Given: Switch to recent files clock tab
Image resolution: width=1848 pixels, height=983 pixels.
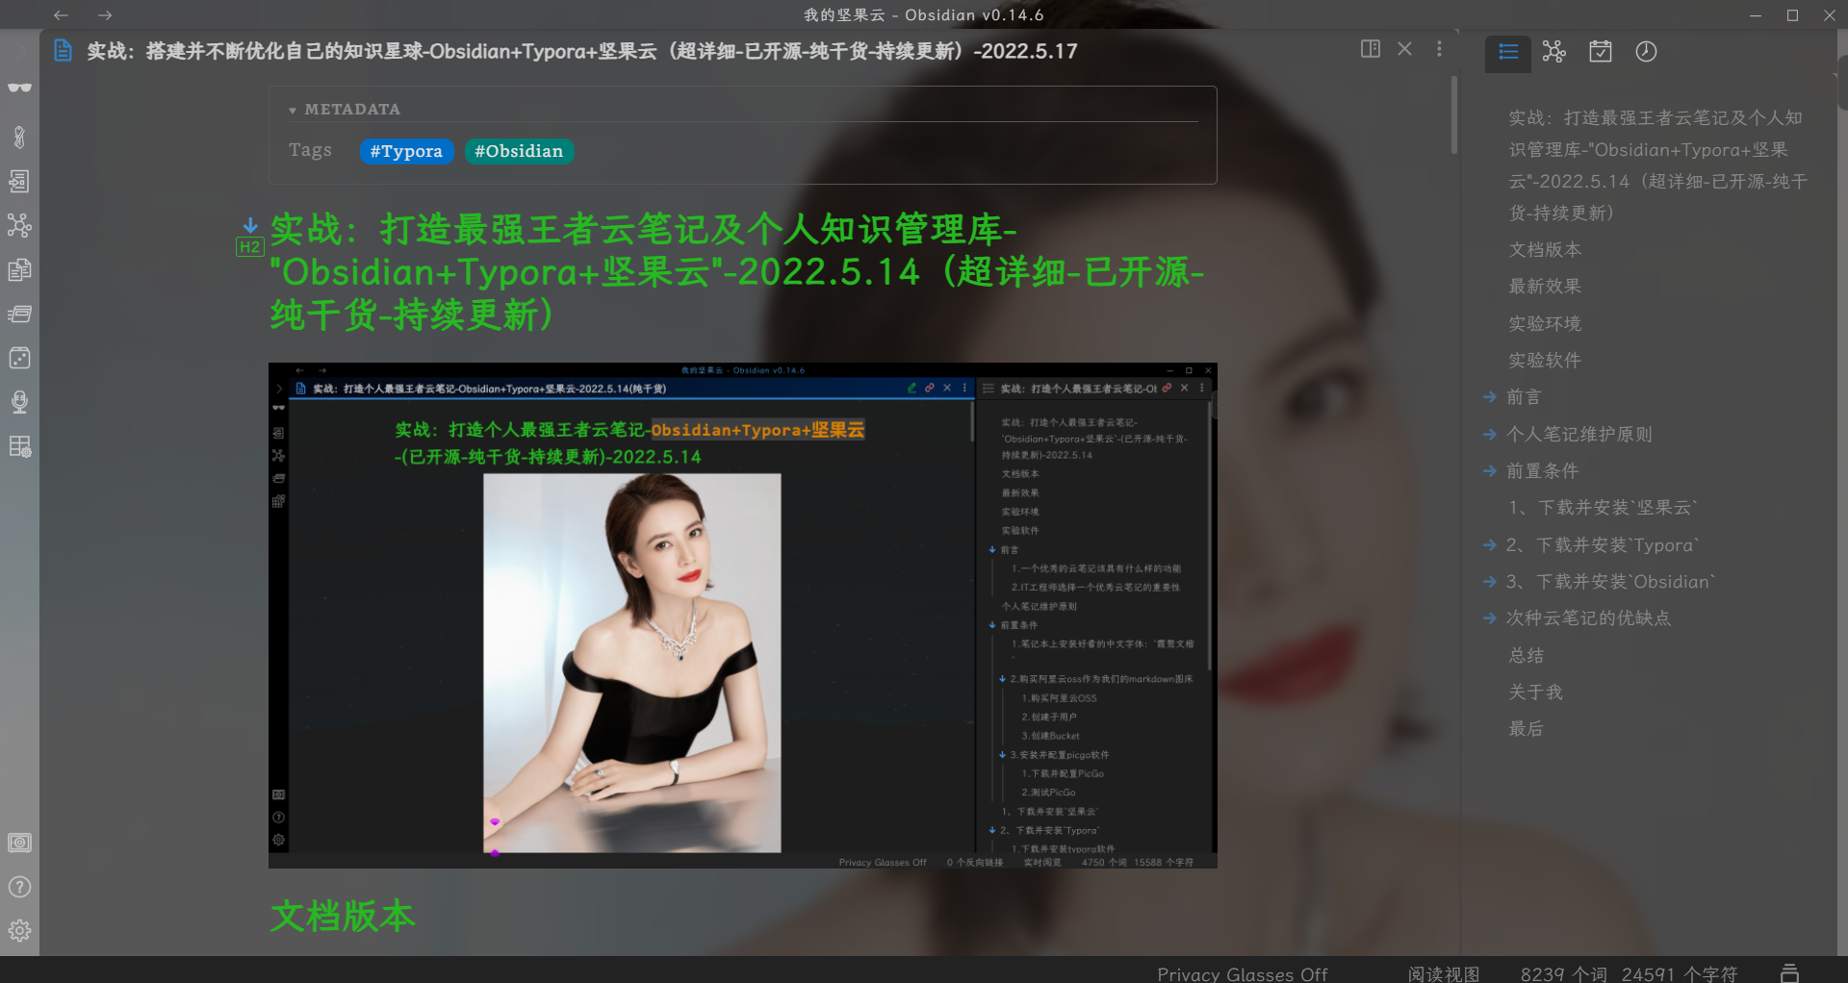Looking at the screenshot, I should tap(1647, 52).
